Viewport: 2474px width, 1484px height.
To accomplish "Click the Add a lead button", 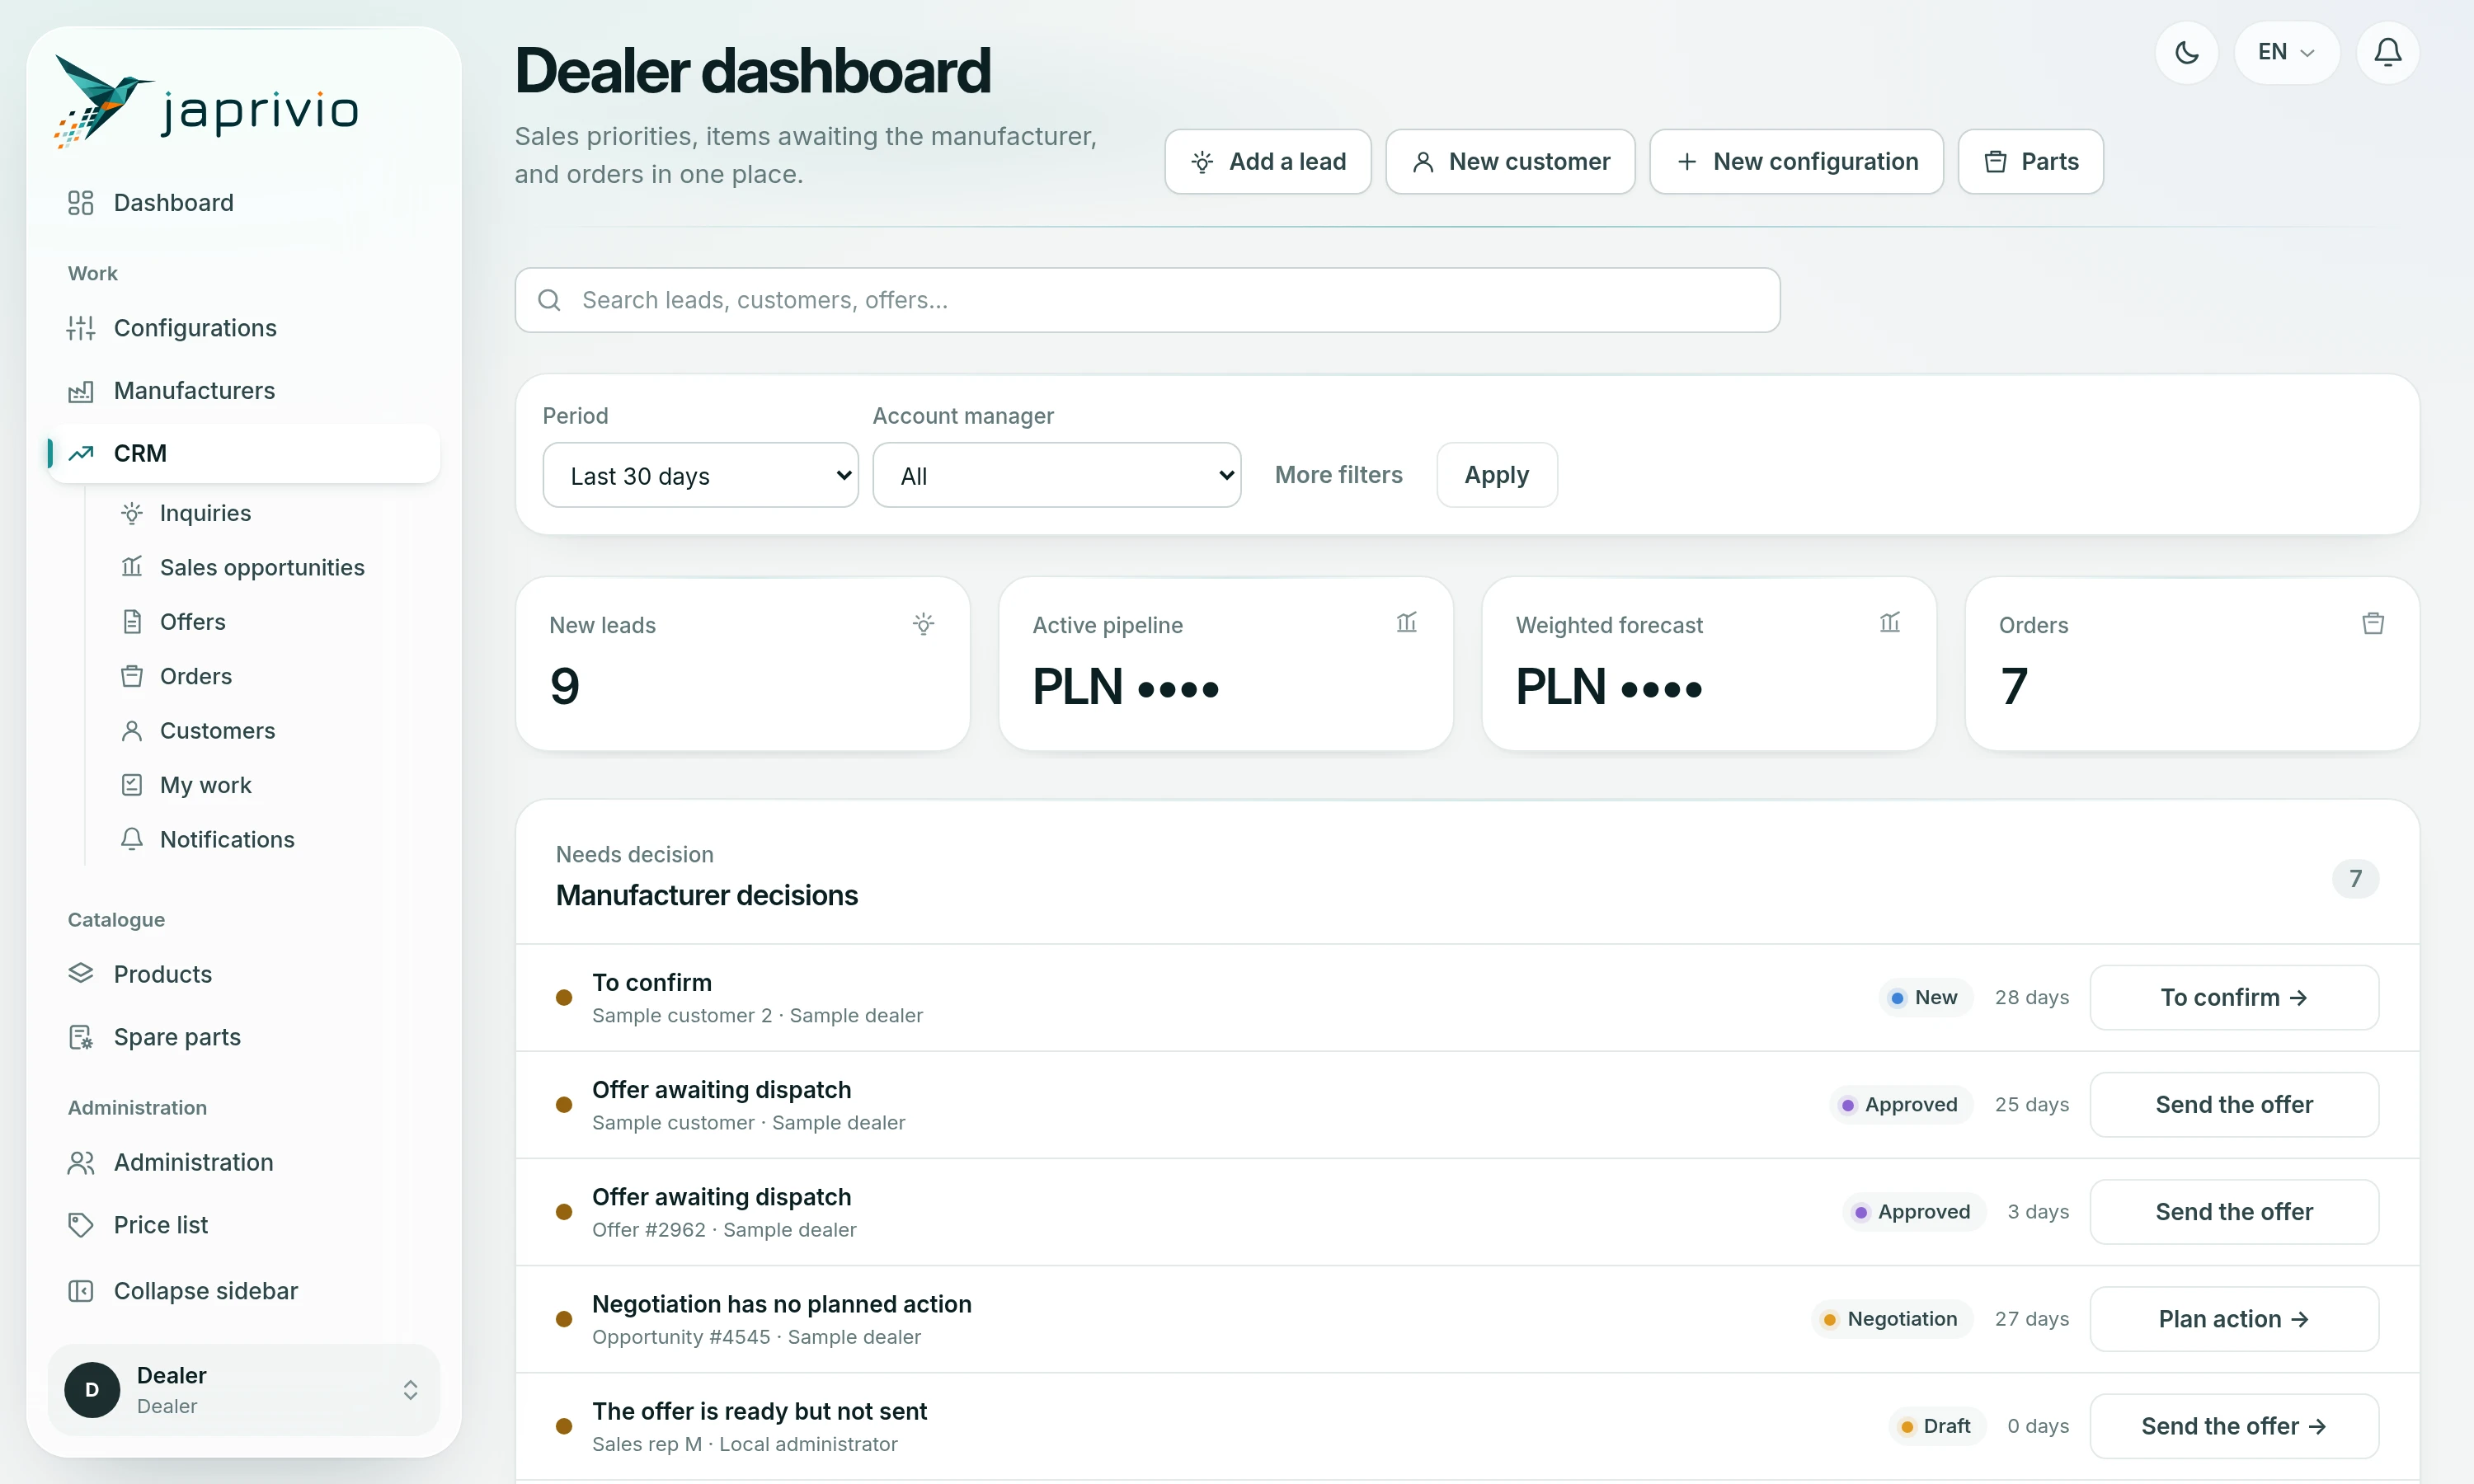I will click(x=1268, y=161).
